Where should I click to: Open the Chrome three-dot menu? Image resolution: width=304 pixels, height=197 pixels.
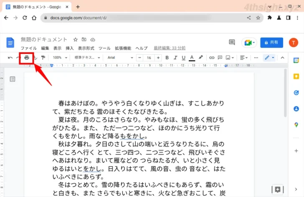pyautogui.click(x=297, y=18)
